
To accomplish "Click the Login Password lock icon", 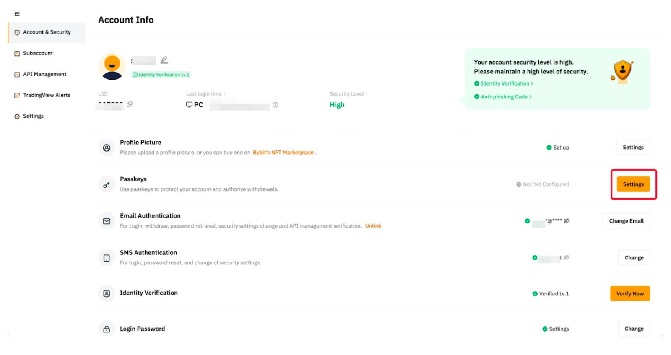I will click(x=107, y=329).
